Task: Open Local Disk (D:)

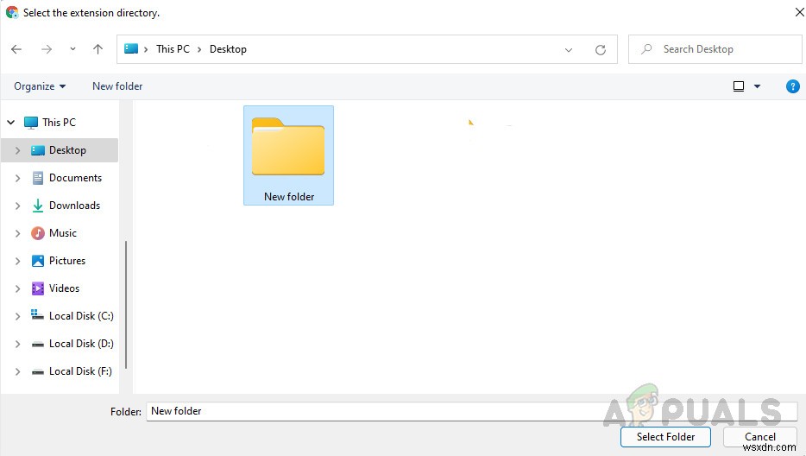Action: pos(81,344)
